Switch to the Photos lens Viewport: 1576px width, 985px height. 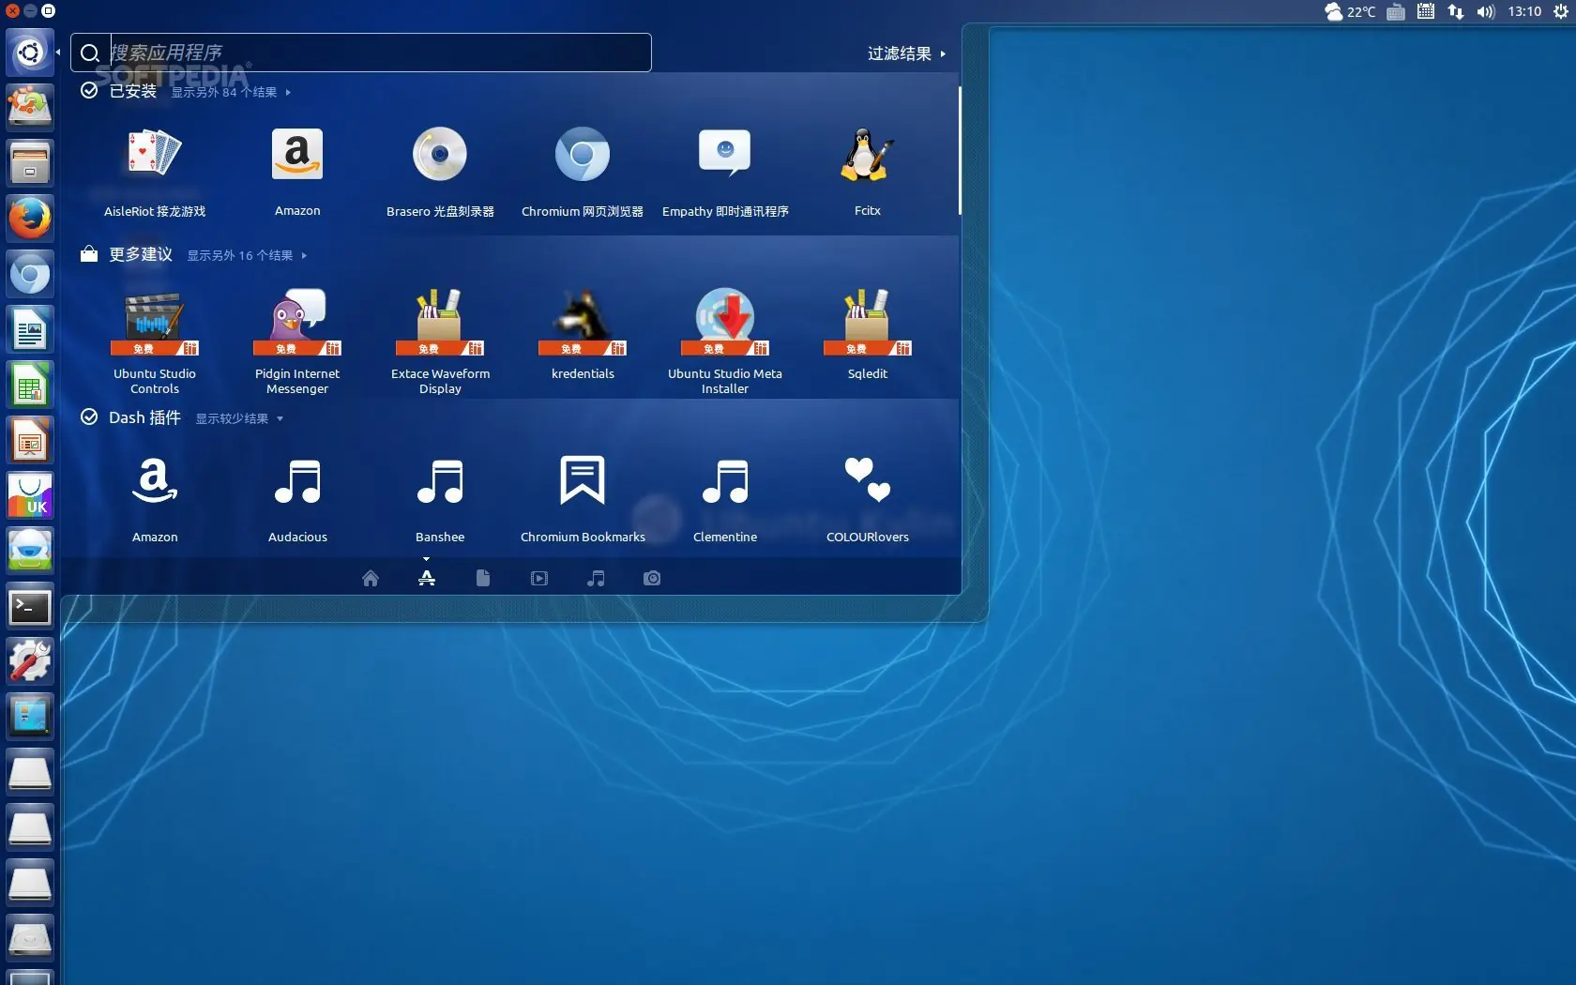click(651, 578)
